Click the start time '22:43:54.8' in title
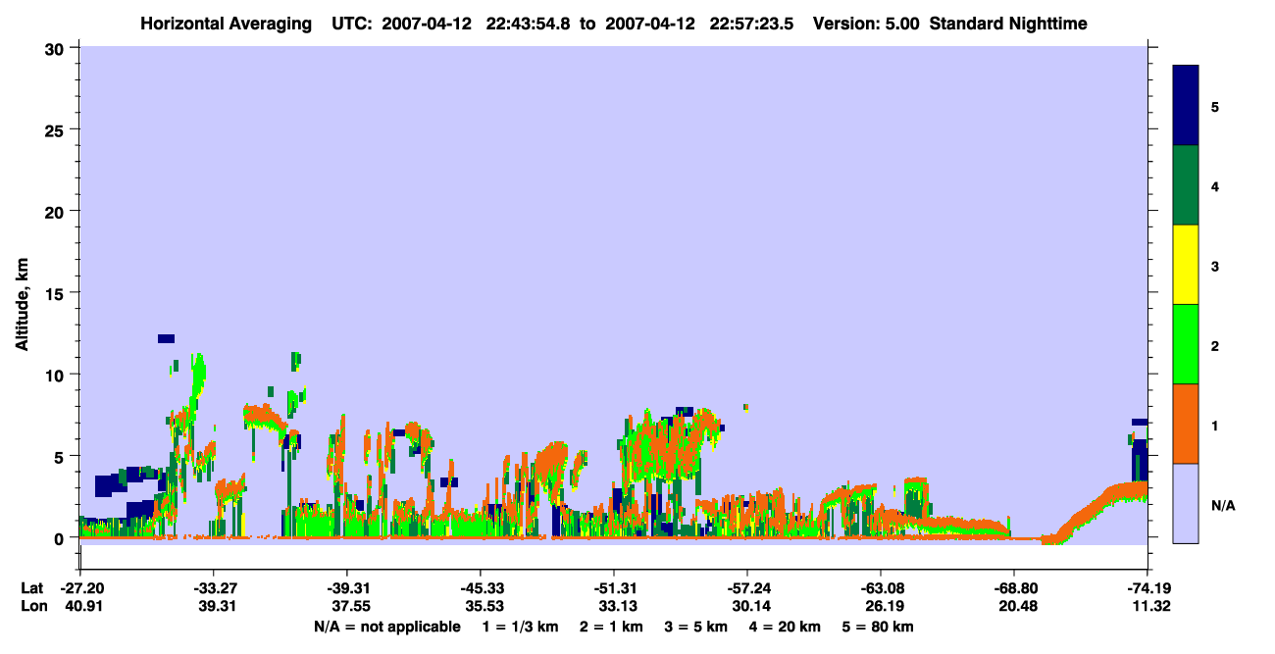The height and width of the screenshot is (654, 1275). tap(527, 23)
